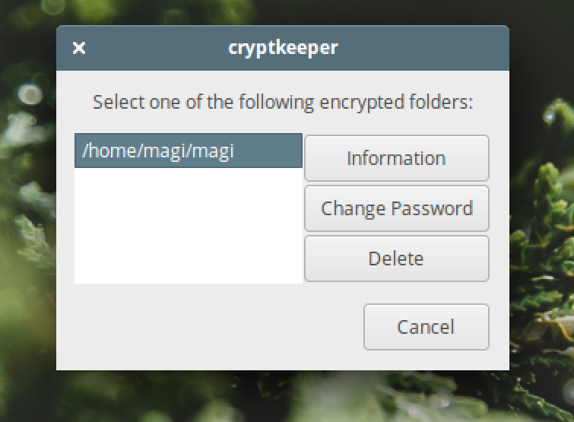Focus the encrypted folders list box
The image size is (574, 422).
point(188,208)
